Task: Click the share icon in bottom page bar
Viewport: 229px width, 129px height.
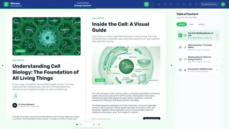Action: click(x=99, y=124)
